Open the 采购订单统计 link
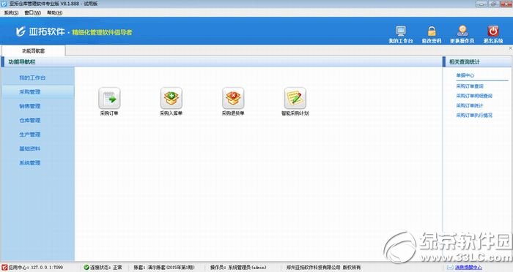Viewport: 513px width, 272px height. coord(470,105)
